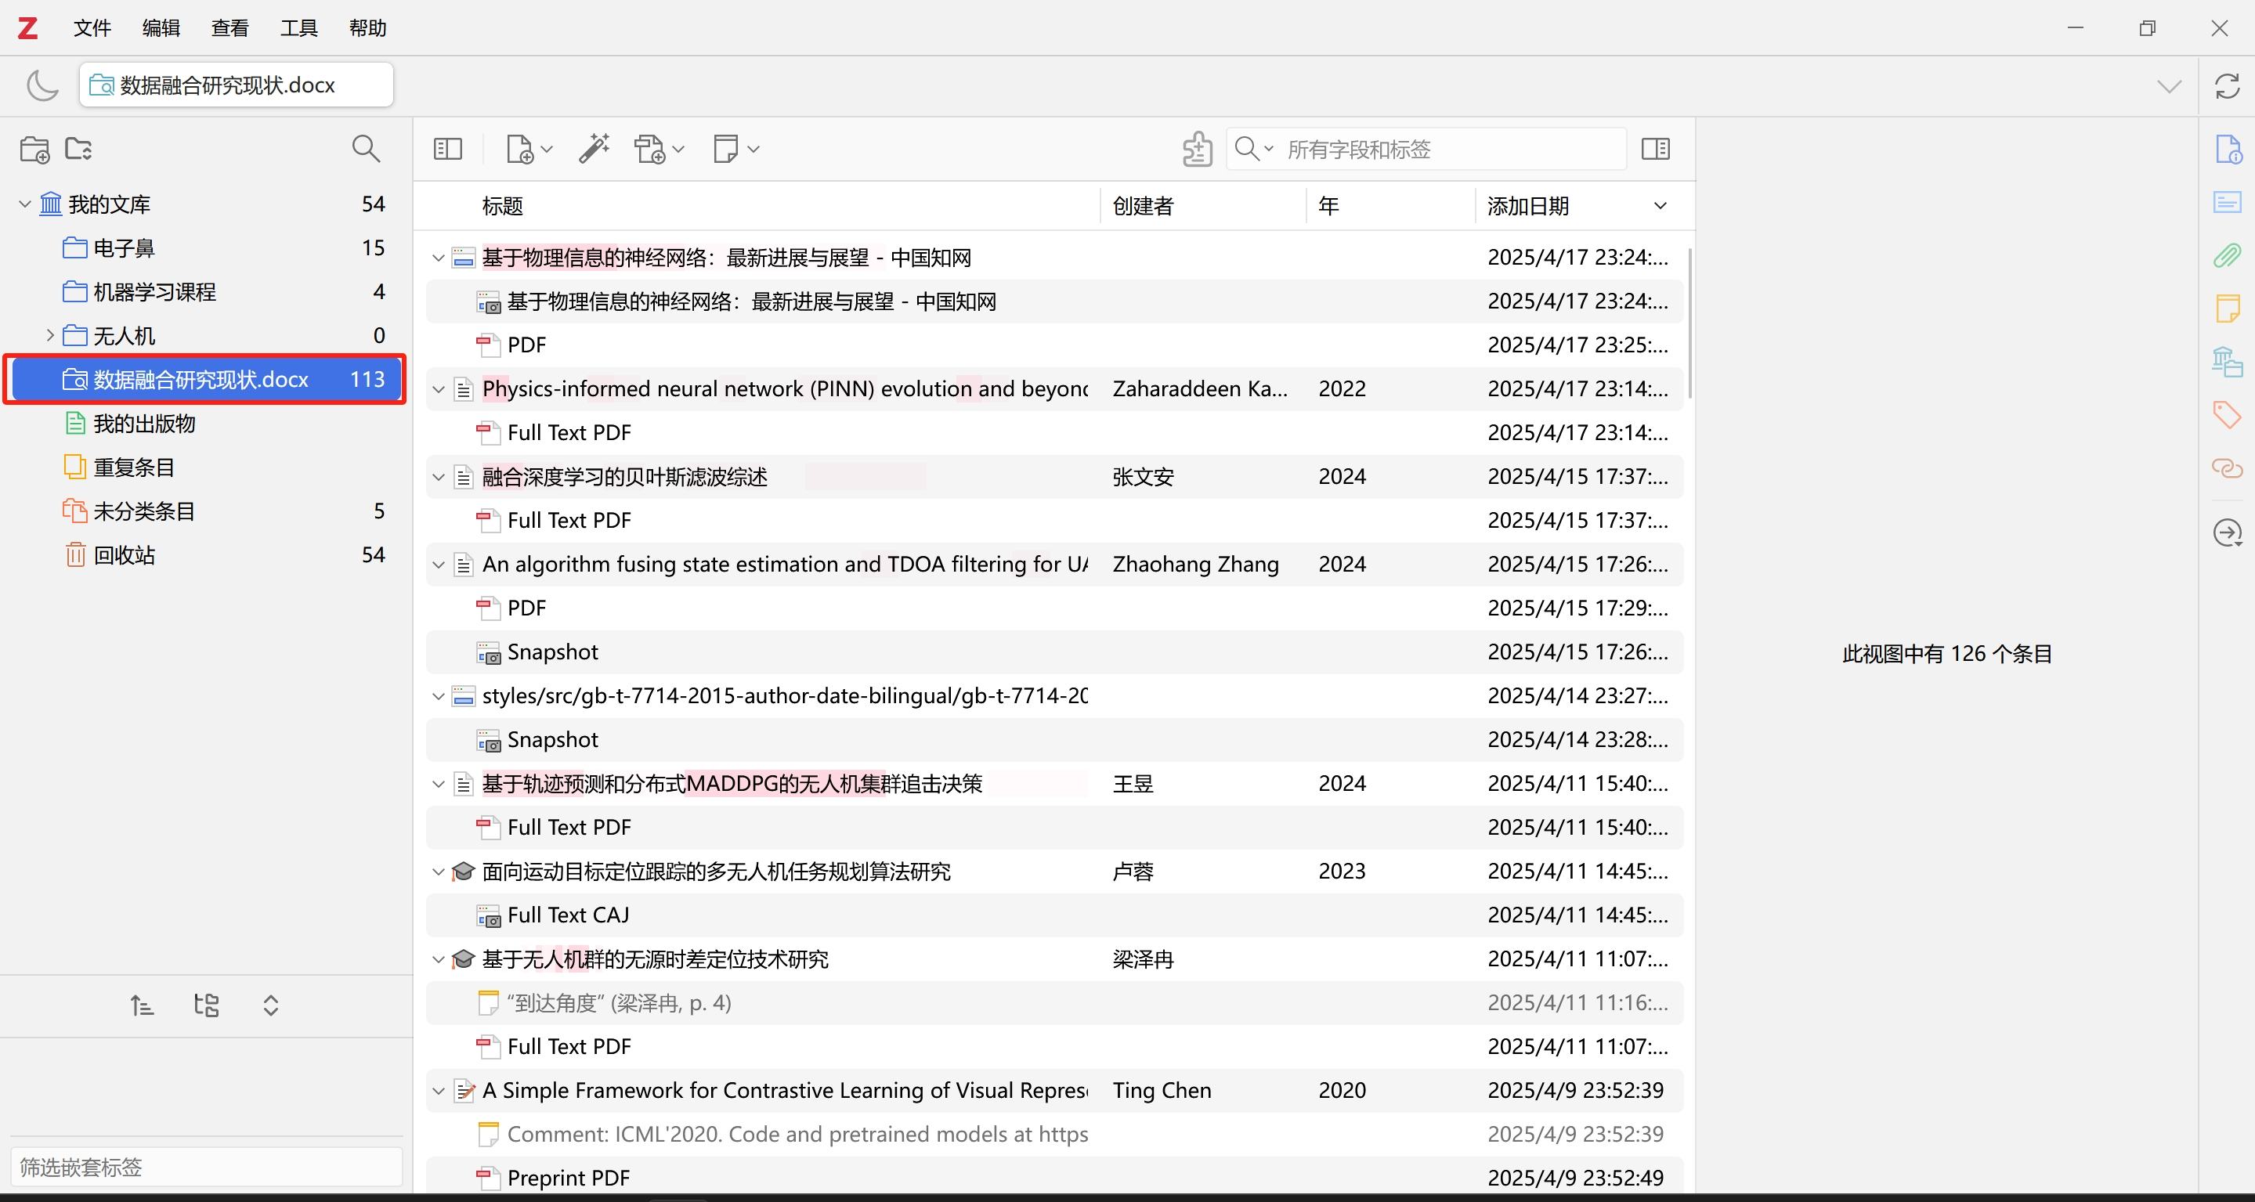Screen dimensions: 2255x1202
Task: Open the tags pane icon in sidebar
Action: tap(2226, 413)
